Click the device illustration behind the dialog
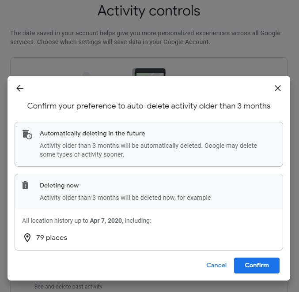Screen dimensions: 299x292 (149, 71)
